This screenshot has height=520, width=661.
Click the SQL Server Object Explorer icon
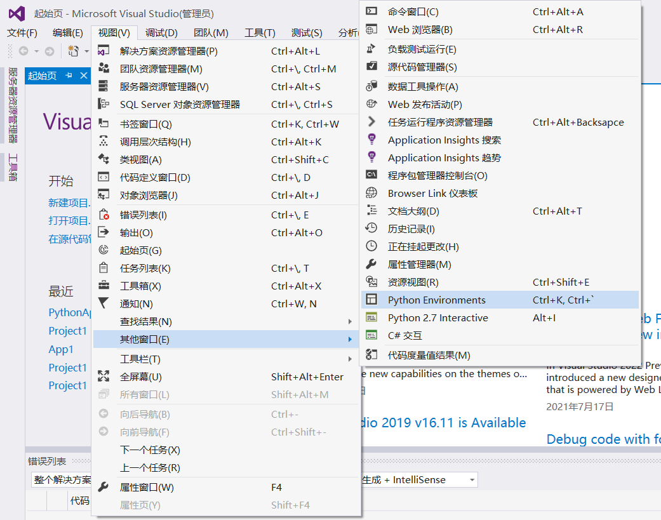coord(103,103)
